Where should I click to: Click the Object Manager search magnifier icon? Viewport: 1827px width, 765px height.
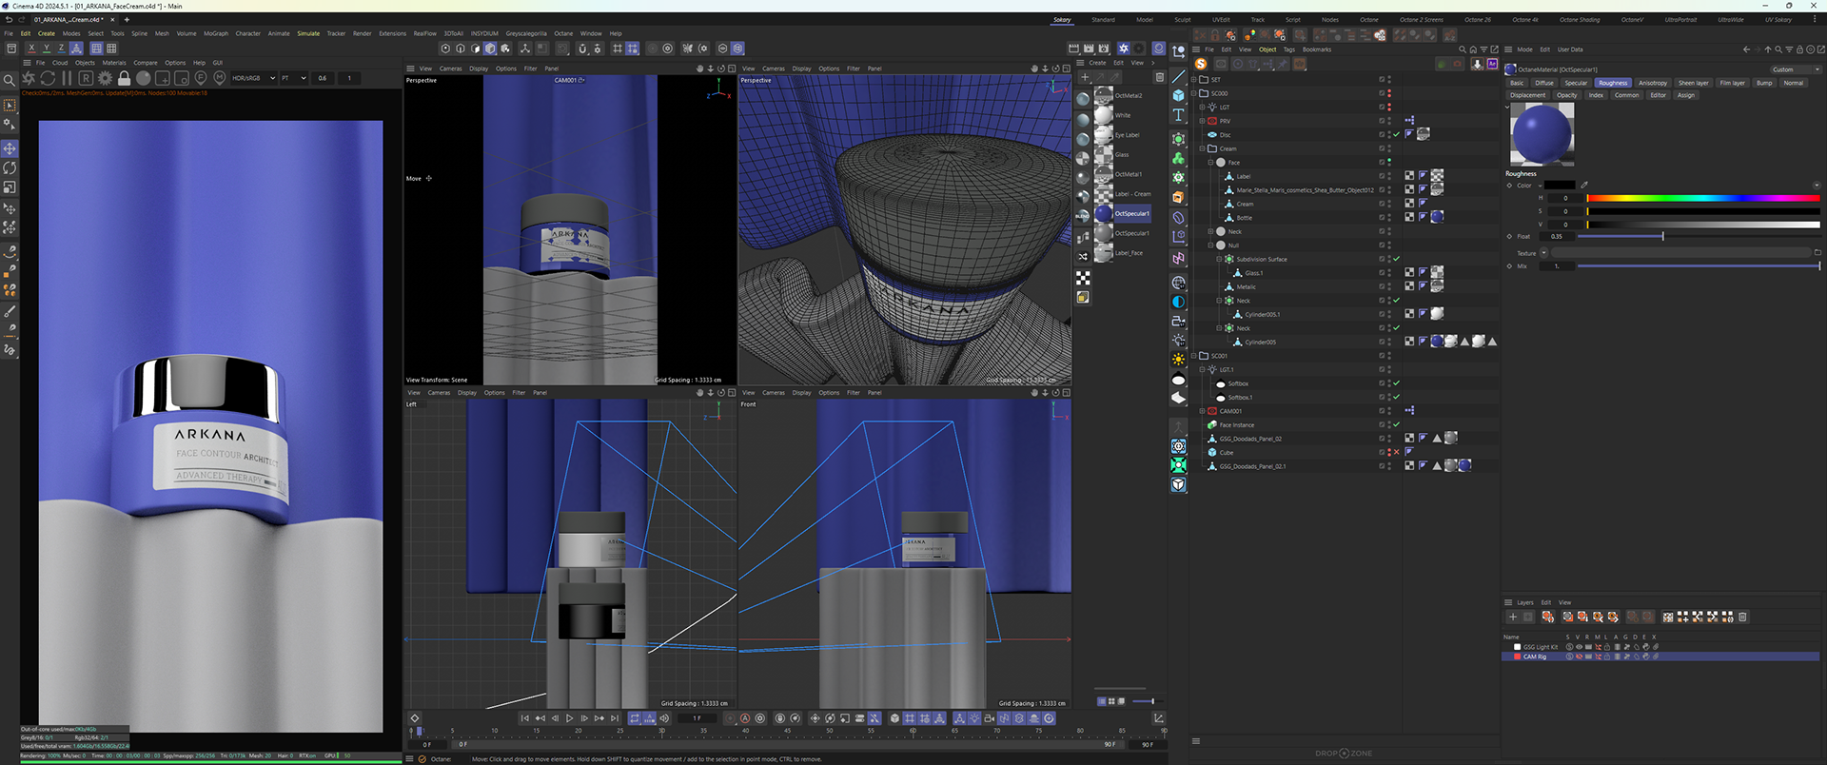click(x=1463, y=49)
